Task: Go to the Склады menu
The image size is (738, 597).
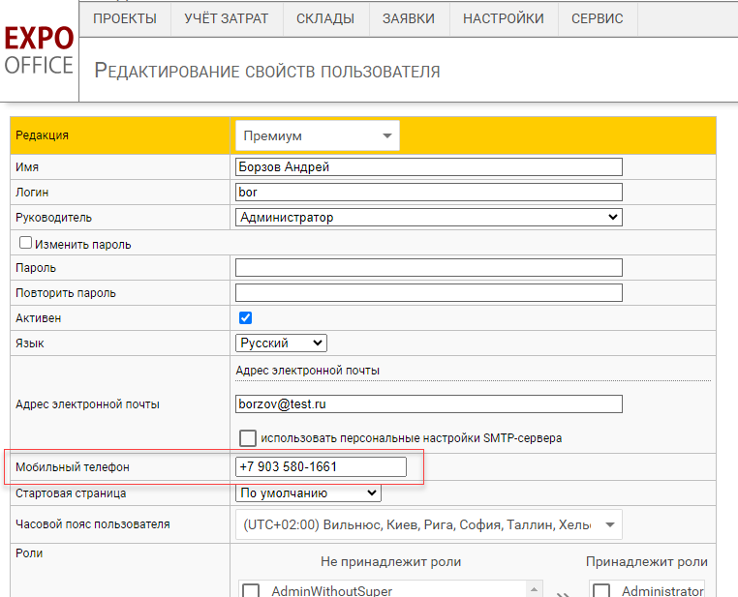Action: tap(325, 18)
